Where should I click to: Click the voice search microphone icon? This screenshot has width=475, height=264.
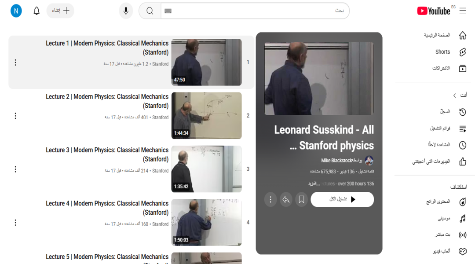pos(126,11)
